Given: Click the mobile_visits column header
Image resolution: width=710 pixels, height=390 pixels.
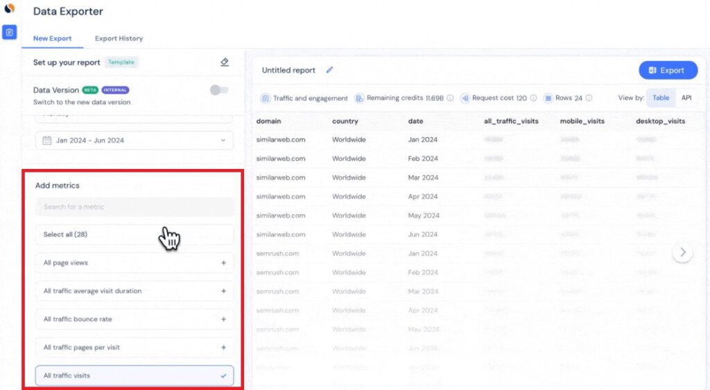Looking at the screenshot, I should coord(582,121).
